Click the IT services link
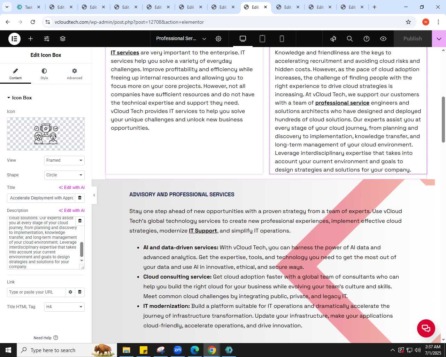The width and height of the screenshot is (446, 357). coord(125,53)
